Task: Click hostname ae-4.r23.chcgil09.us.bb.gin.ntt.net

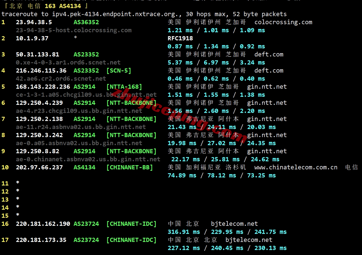Action: pyautogui.click(x=79, y=111)
